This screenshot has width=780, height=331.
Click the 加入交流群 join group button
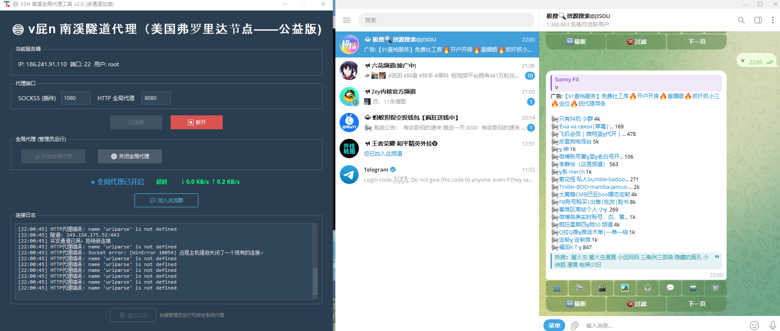click(x=166, y=200)
